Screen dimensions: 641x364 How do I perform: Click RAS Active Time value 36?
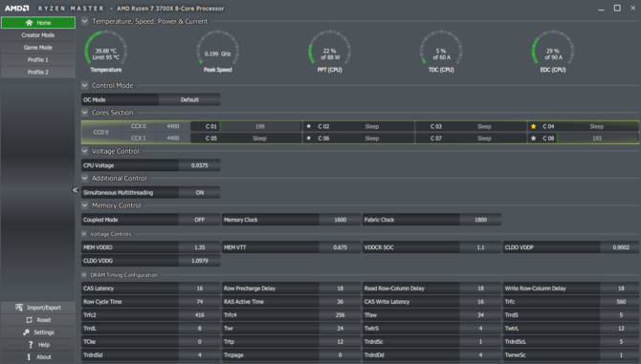(x=341, y=302)
